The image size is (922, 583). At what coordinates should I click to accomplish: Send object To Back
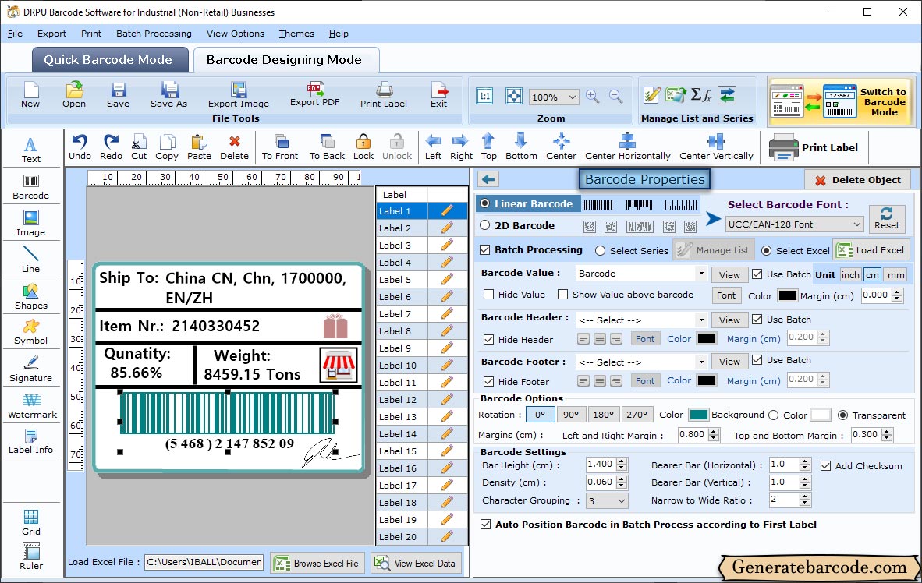tap(327, 147)
